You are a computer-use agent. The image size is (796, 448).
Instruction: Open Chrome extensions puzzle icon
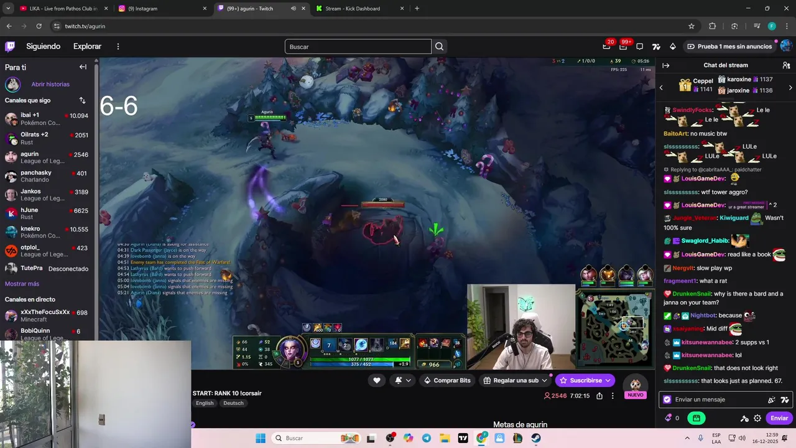(x=713, y=26)
